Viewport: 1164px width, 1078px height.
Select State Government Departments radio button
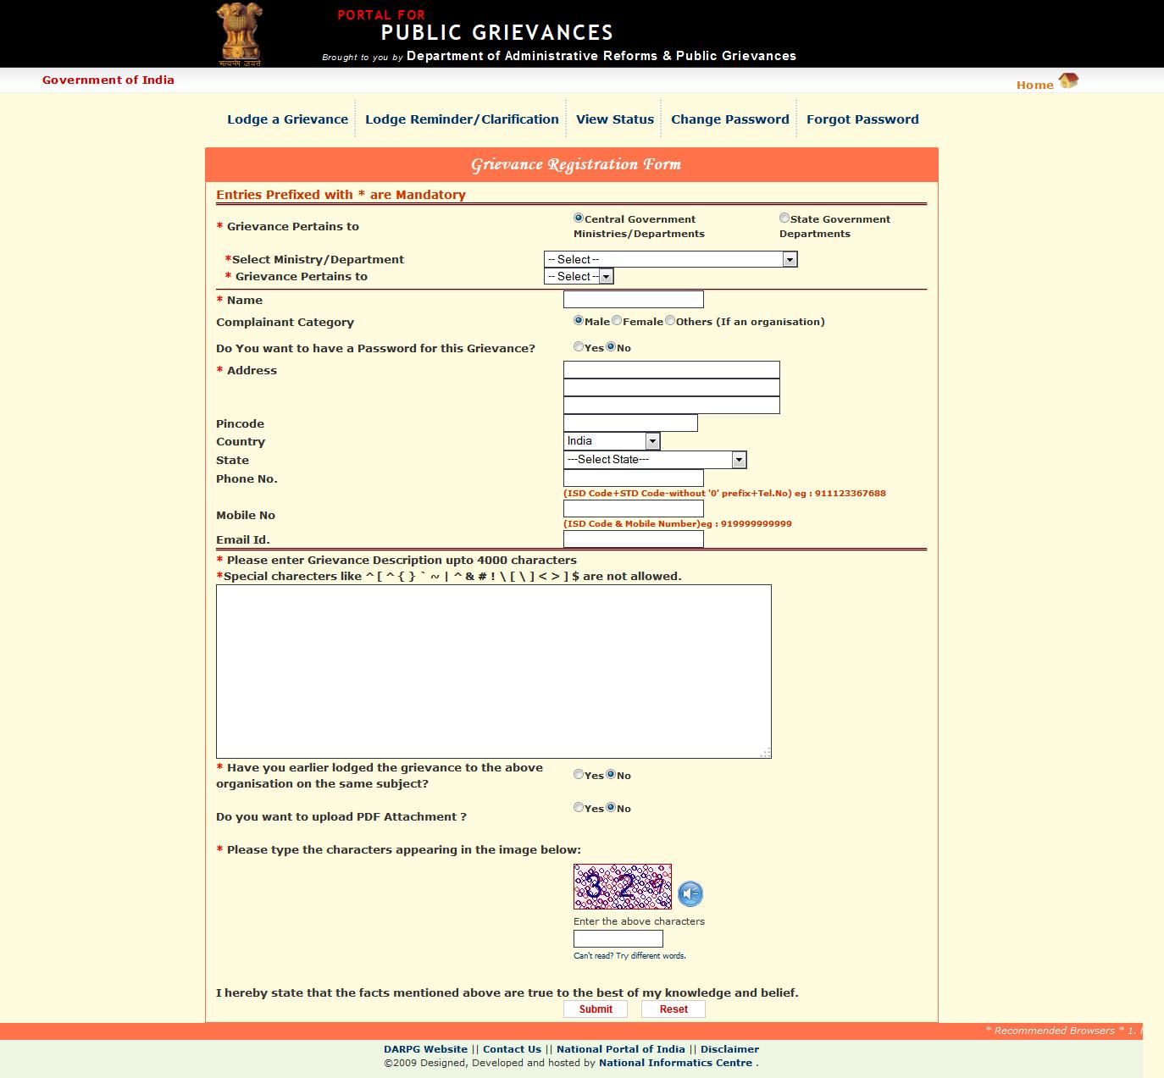pyautogui.click(x=784, y=218)
